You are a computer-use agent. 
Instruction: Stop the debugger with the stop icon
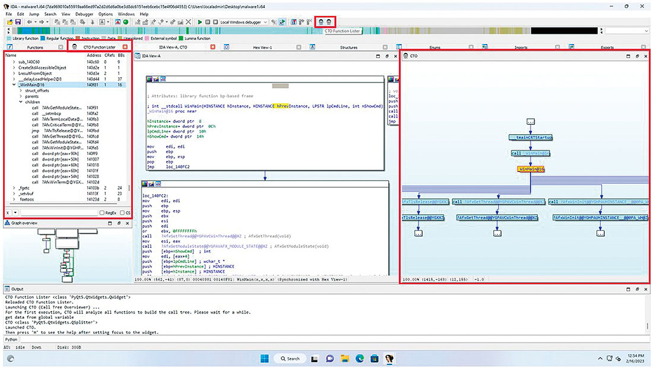point(214,22)
